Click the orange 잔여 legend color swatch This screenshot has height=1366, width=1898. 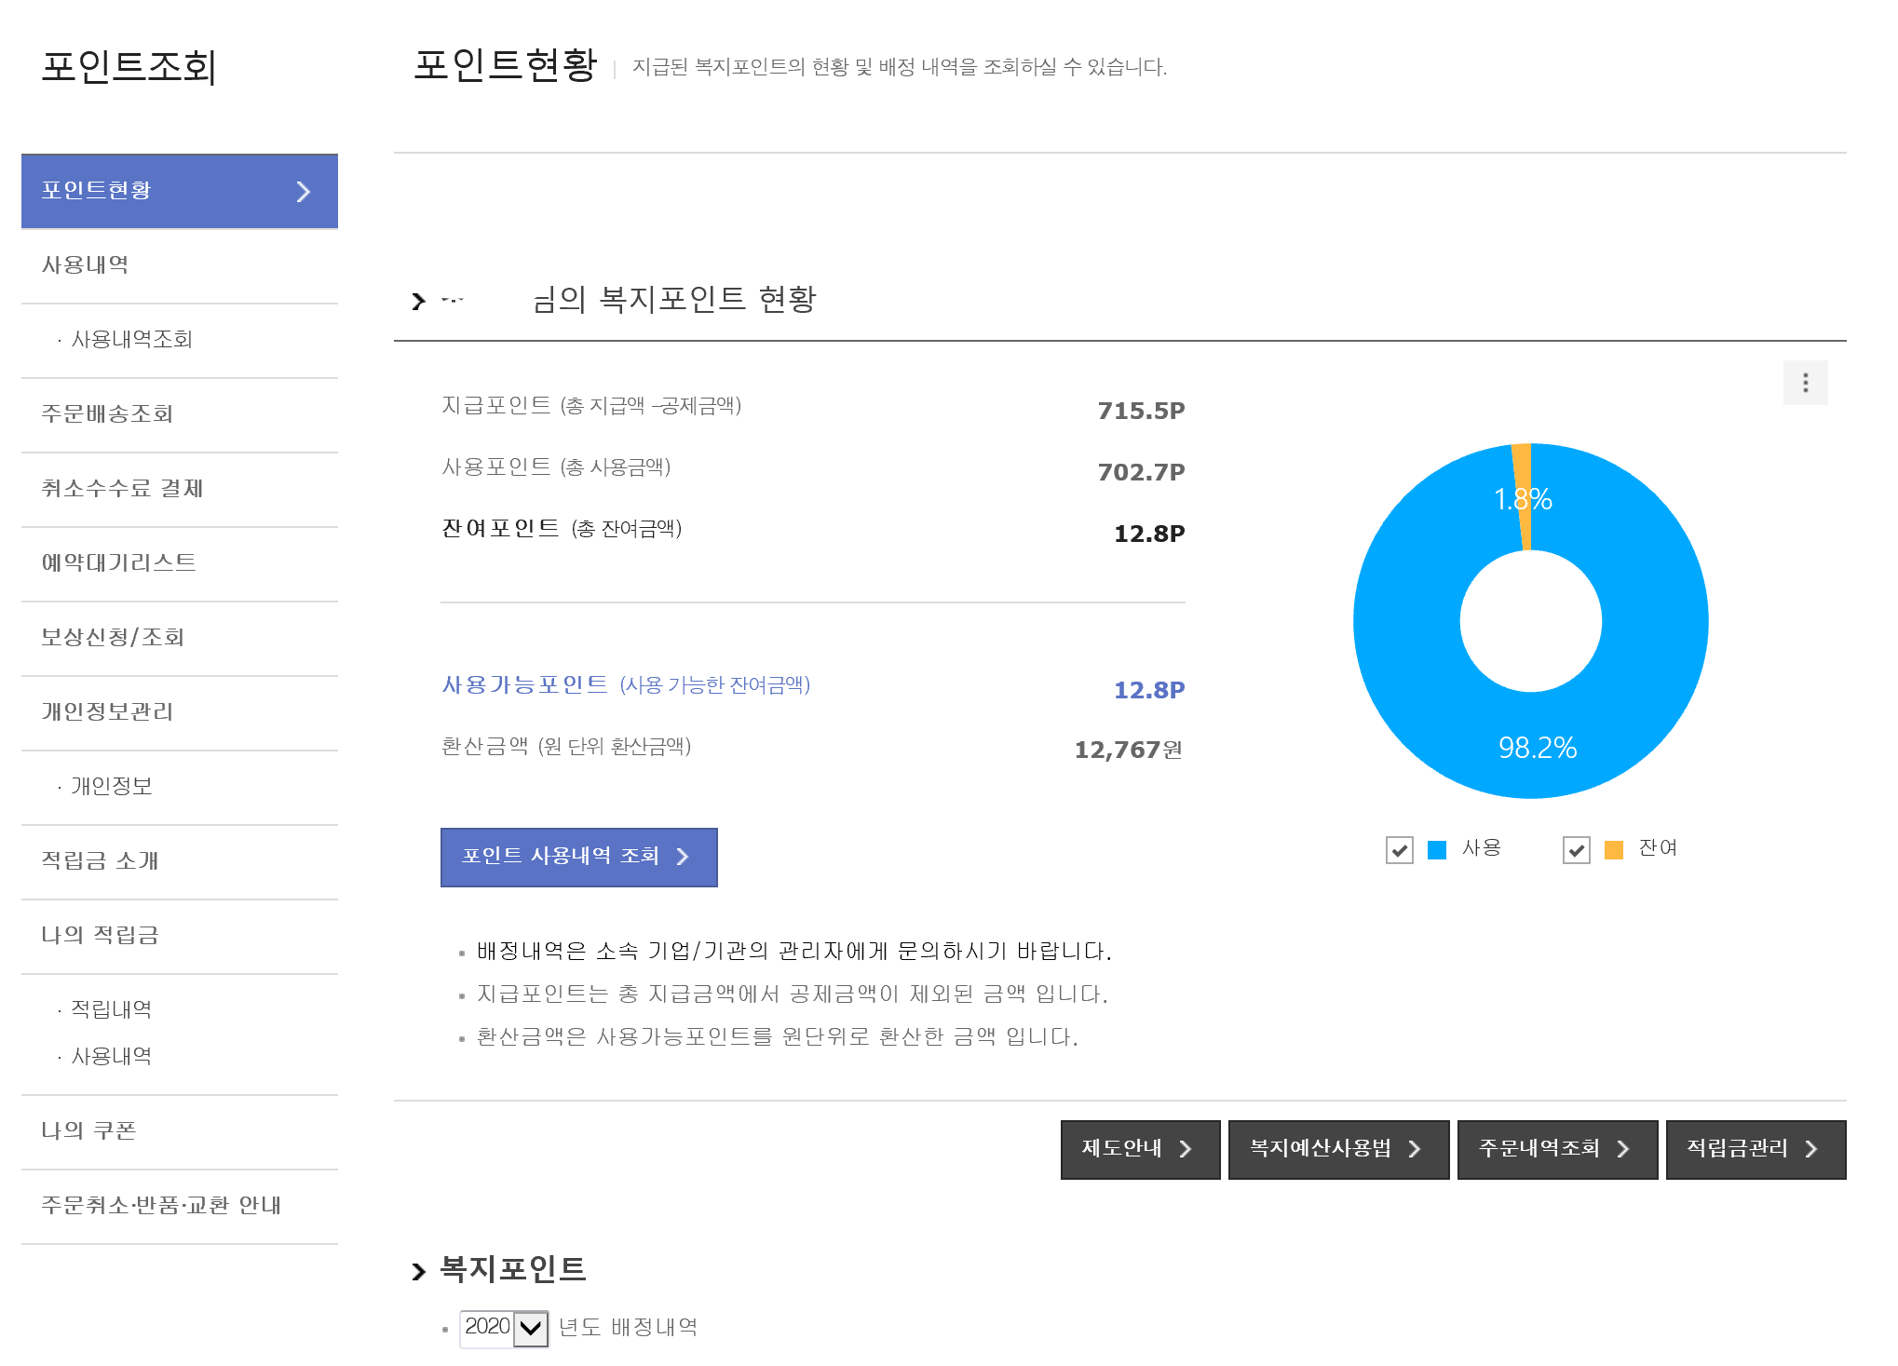[x=1614, y=849]
